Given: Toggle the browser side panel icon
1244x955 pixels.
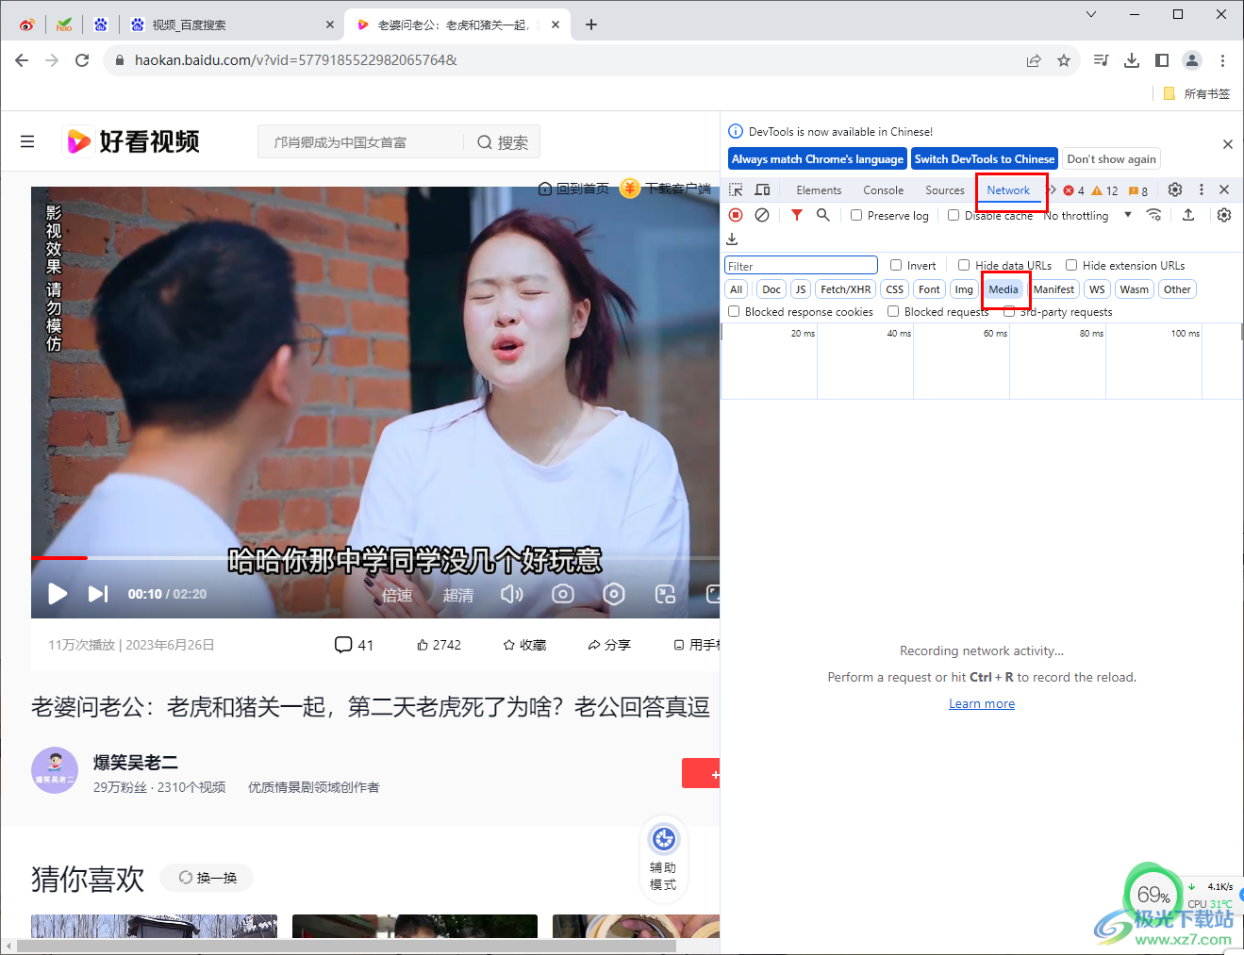Looking at the screenshot, I should point(1162,60).
